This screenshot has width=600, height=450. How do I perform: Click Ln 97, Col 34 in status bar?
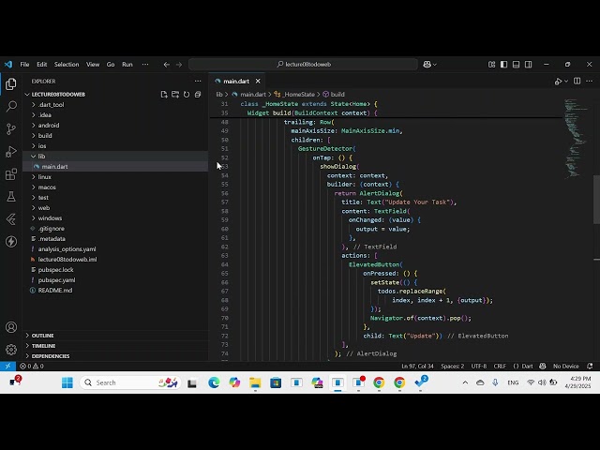[x=417, y=367]
